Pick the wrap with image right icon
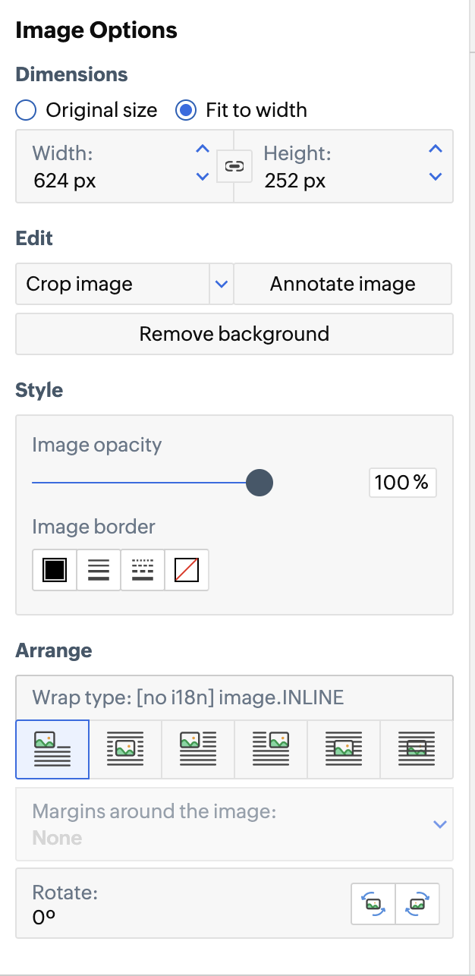This screenshot has height=976, width=475. tap(271, 749)
